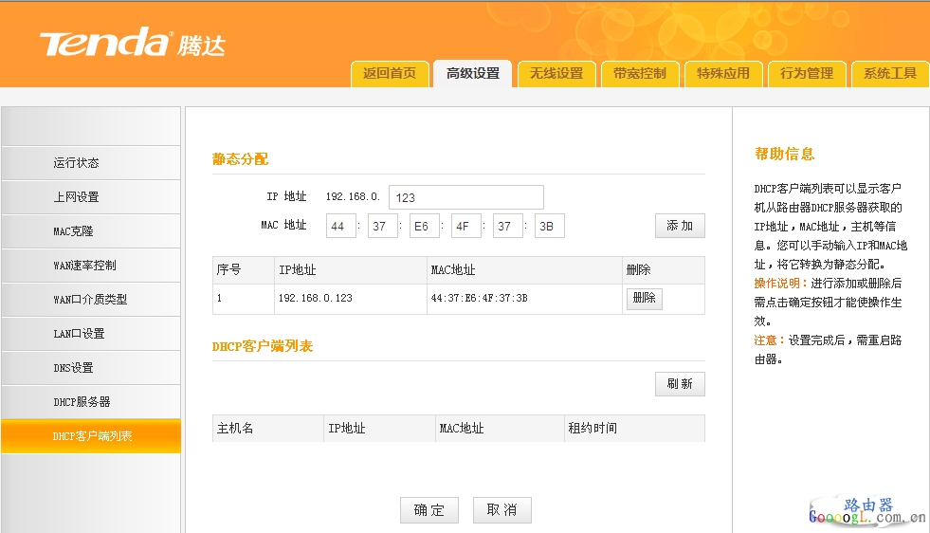
Task: Open the 系统工具 tab
Action: [890, 74]
